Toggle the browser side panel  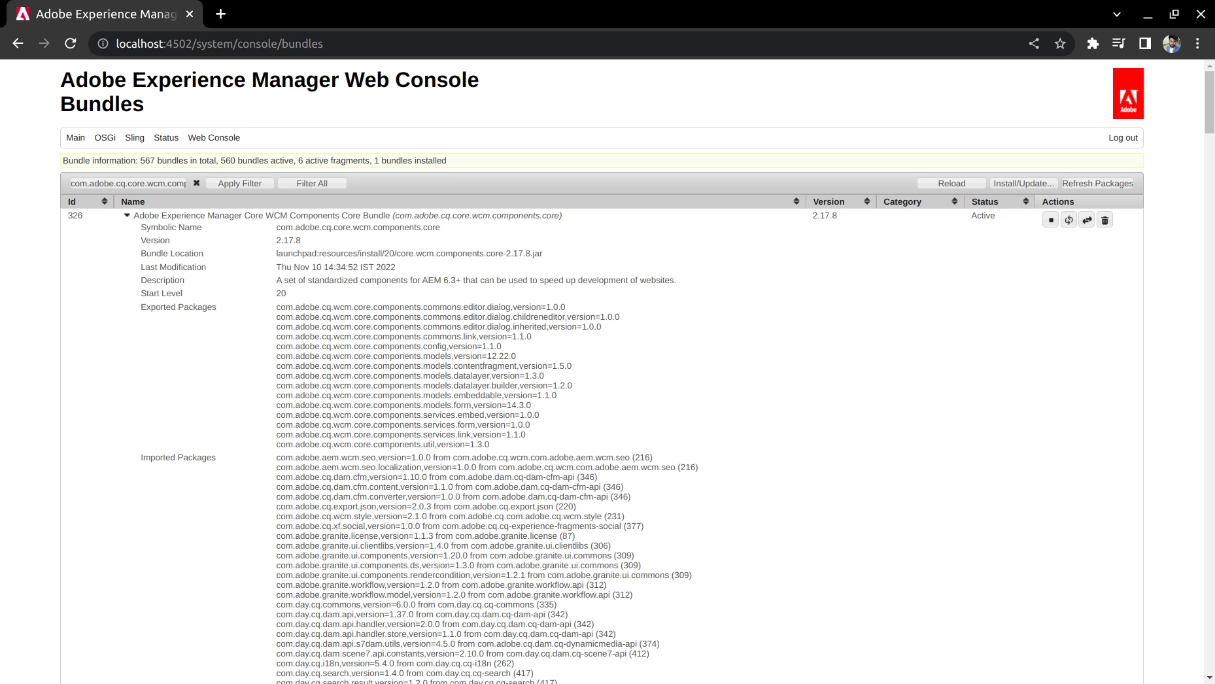click(x=1145, y=44)
